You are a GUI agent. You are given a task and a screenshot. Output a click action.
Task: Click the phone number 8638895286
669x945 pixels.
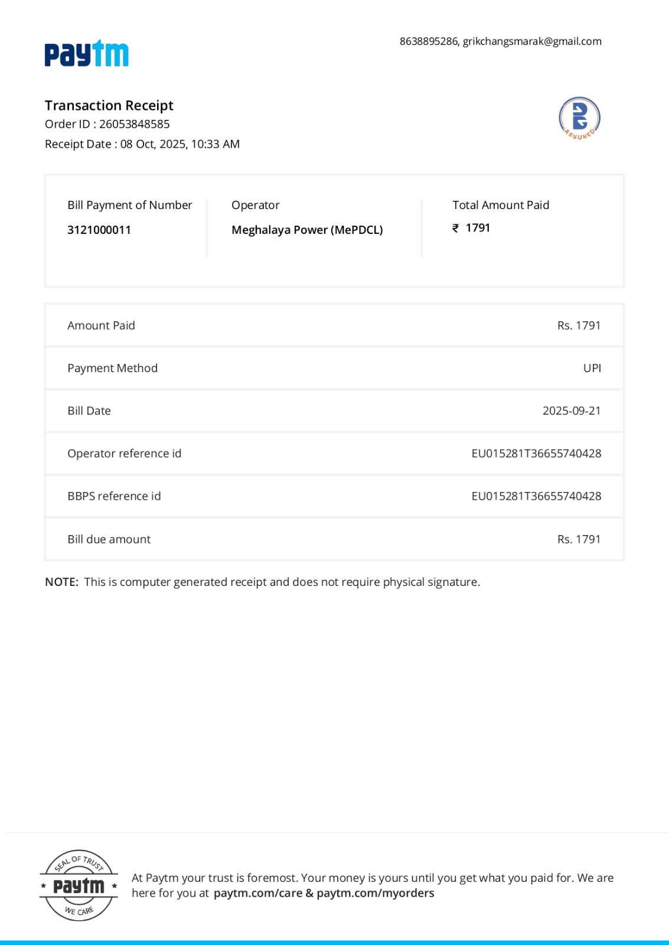(x=429, y=41)
